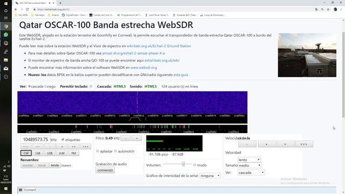
Task: Switch to LSB mode
Action: tap(38, 153)
